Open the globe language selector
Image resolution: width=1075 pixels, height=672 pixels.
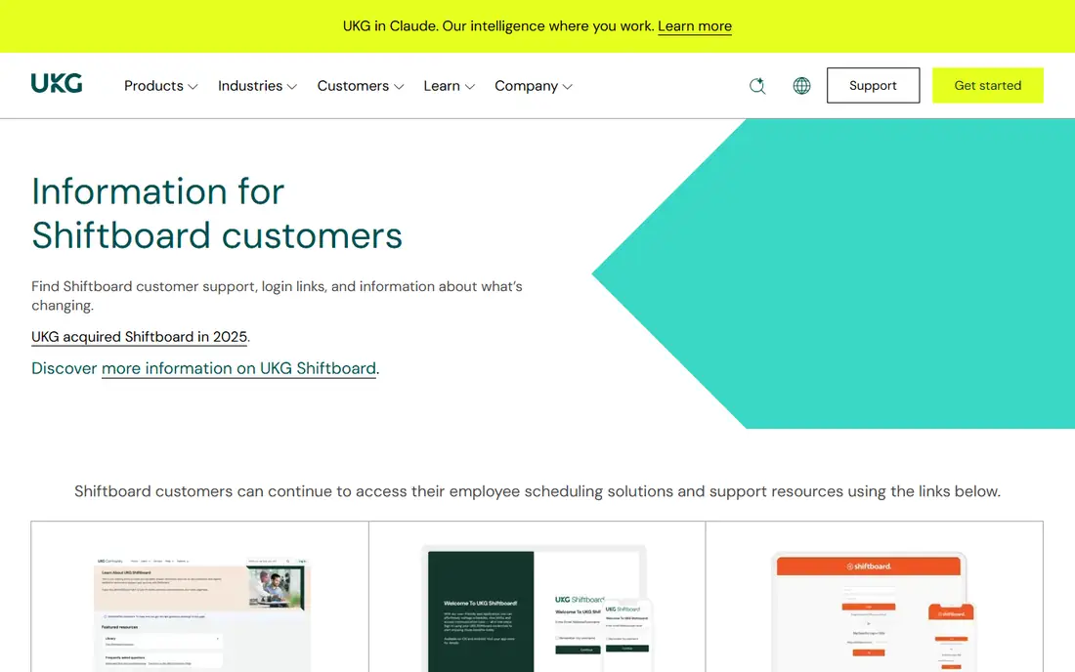pos(801,86)
